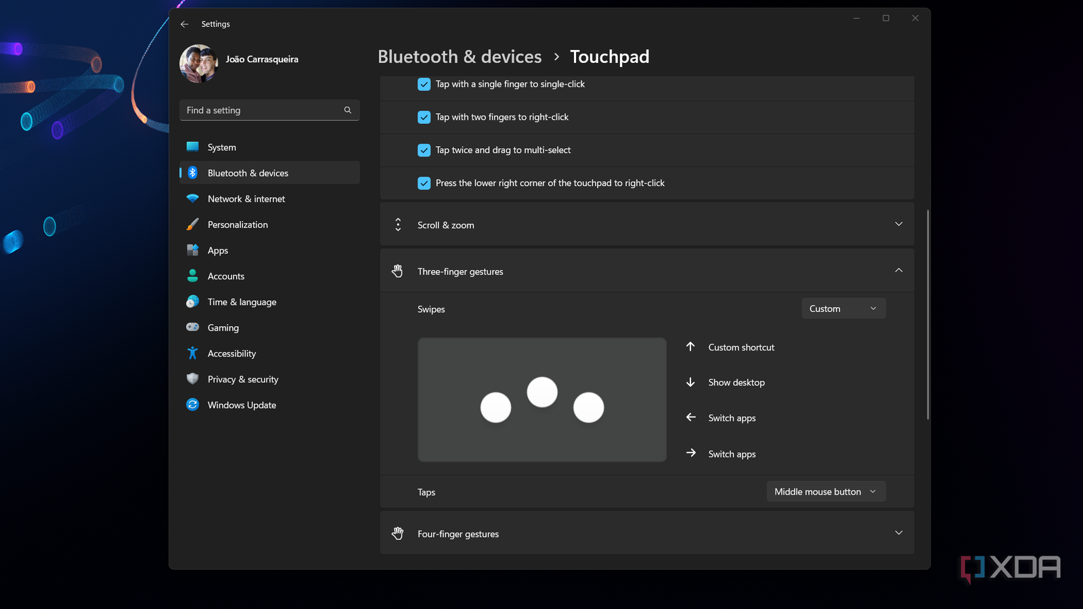Click Bluetooth & devices breadcrumb link
The width and height of the screenshot is (1083, 609).
click(460, 57)
